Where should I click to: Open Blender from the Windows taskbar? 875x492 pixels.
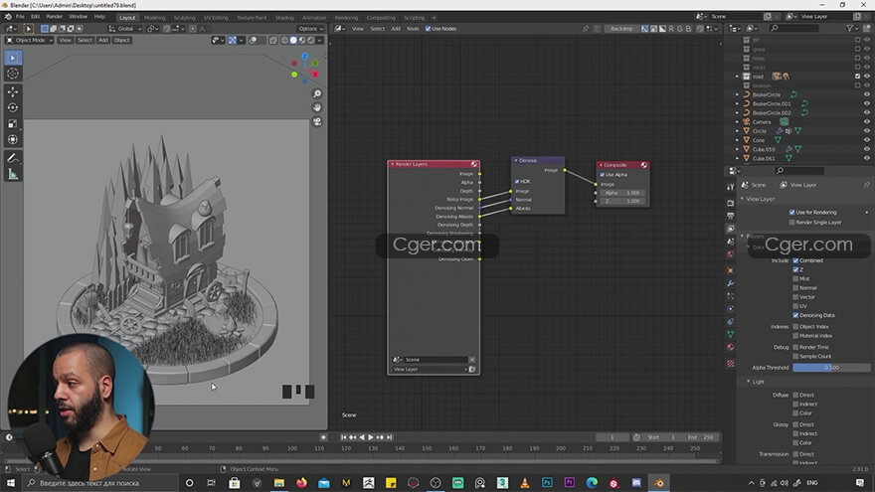coord(658,482)
